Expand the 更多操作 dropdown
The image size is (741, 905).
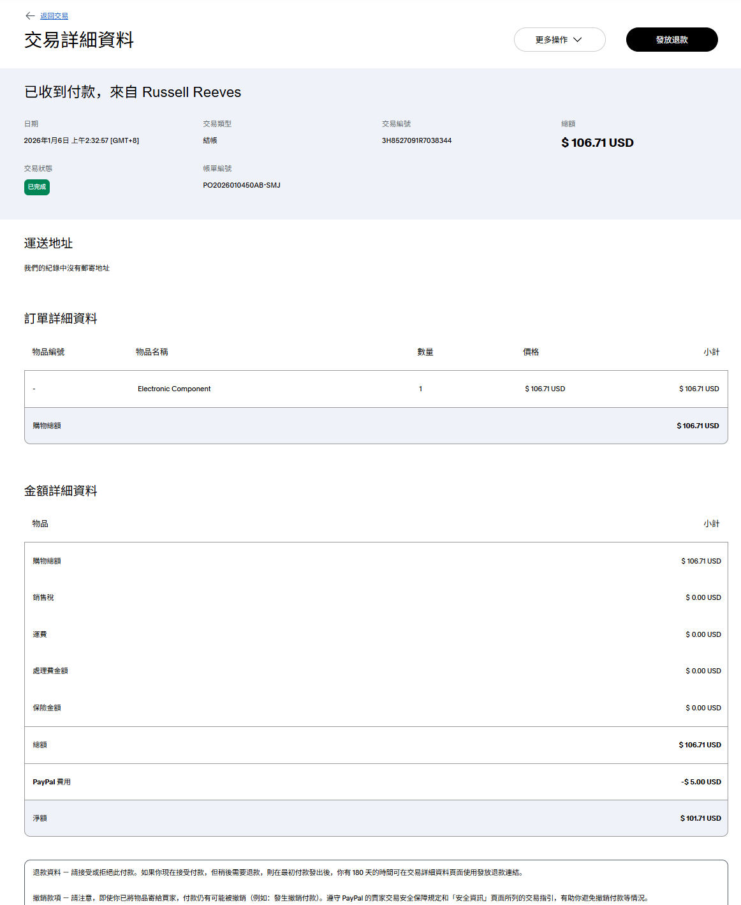(x=559, y=40)
